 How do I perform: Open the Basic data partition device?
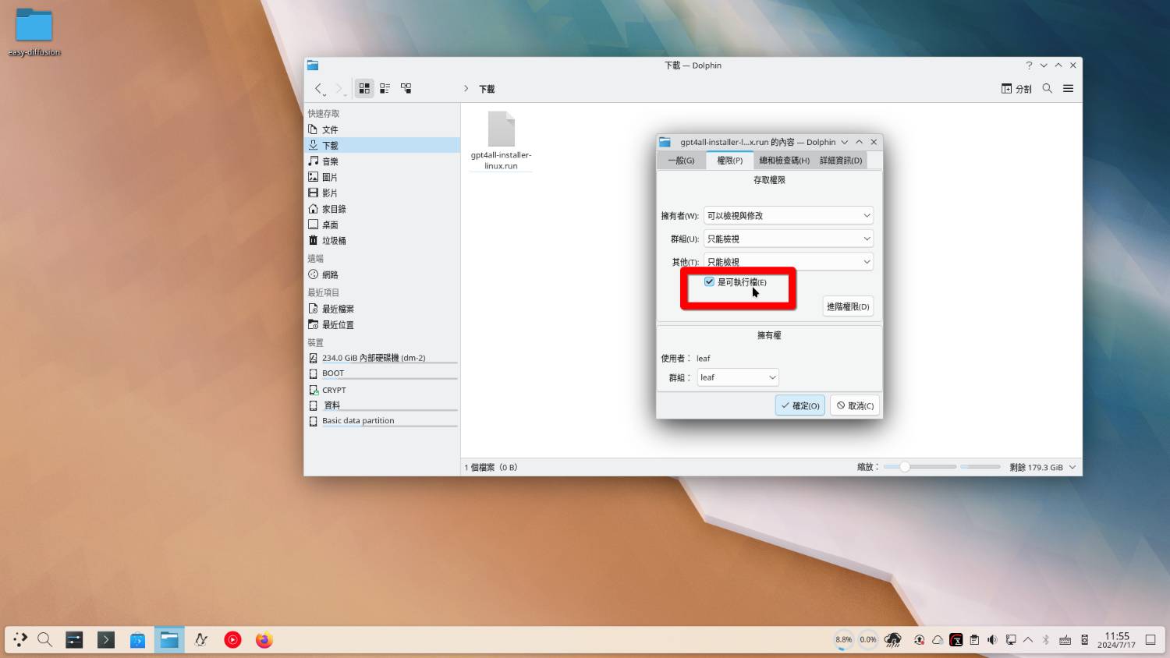point(381,421)
